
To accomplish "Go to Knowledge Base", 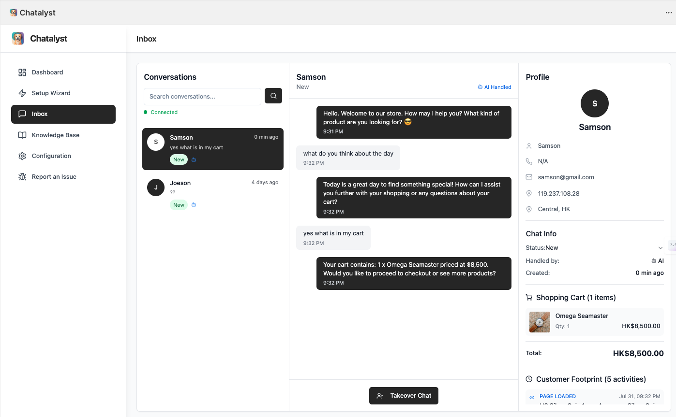I will [55, 135].
